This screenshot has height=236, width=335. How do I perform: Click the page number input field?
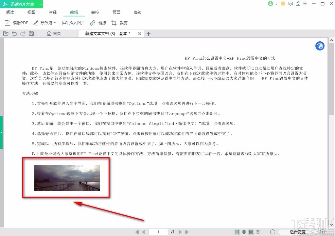158,232
